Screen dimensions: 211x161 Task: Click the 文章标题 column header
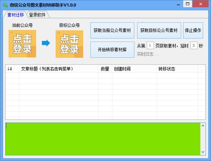click(x=59, y=69)
